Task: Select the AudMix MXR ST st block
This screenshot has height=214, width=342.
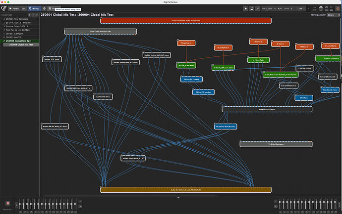Action: coord(103,97)
